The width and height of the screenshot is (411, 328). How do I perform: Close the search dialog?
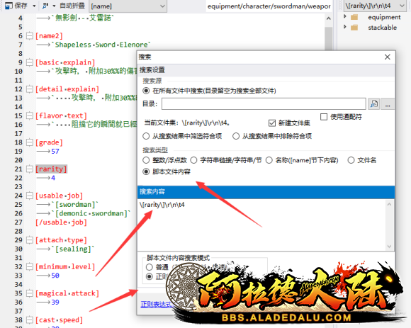387,57
